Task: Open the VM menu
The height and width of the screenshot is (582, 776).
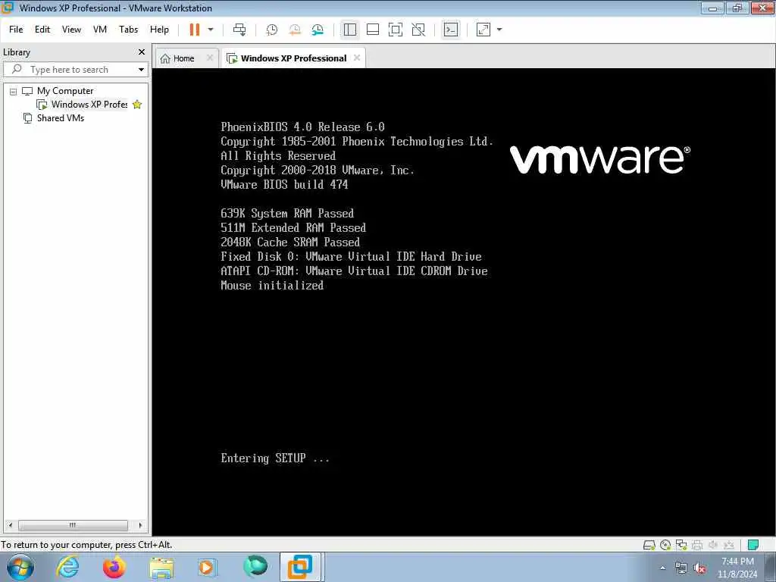Action: (100, 30)
